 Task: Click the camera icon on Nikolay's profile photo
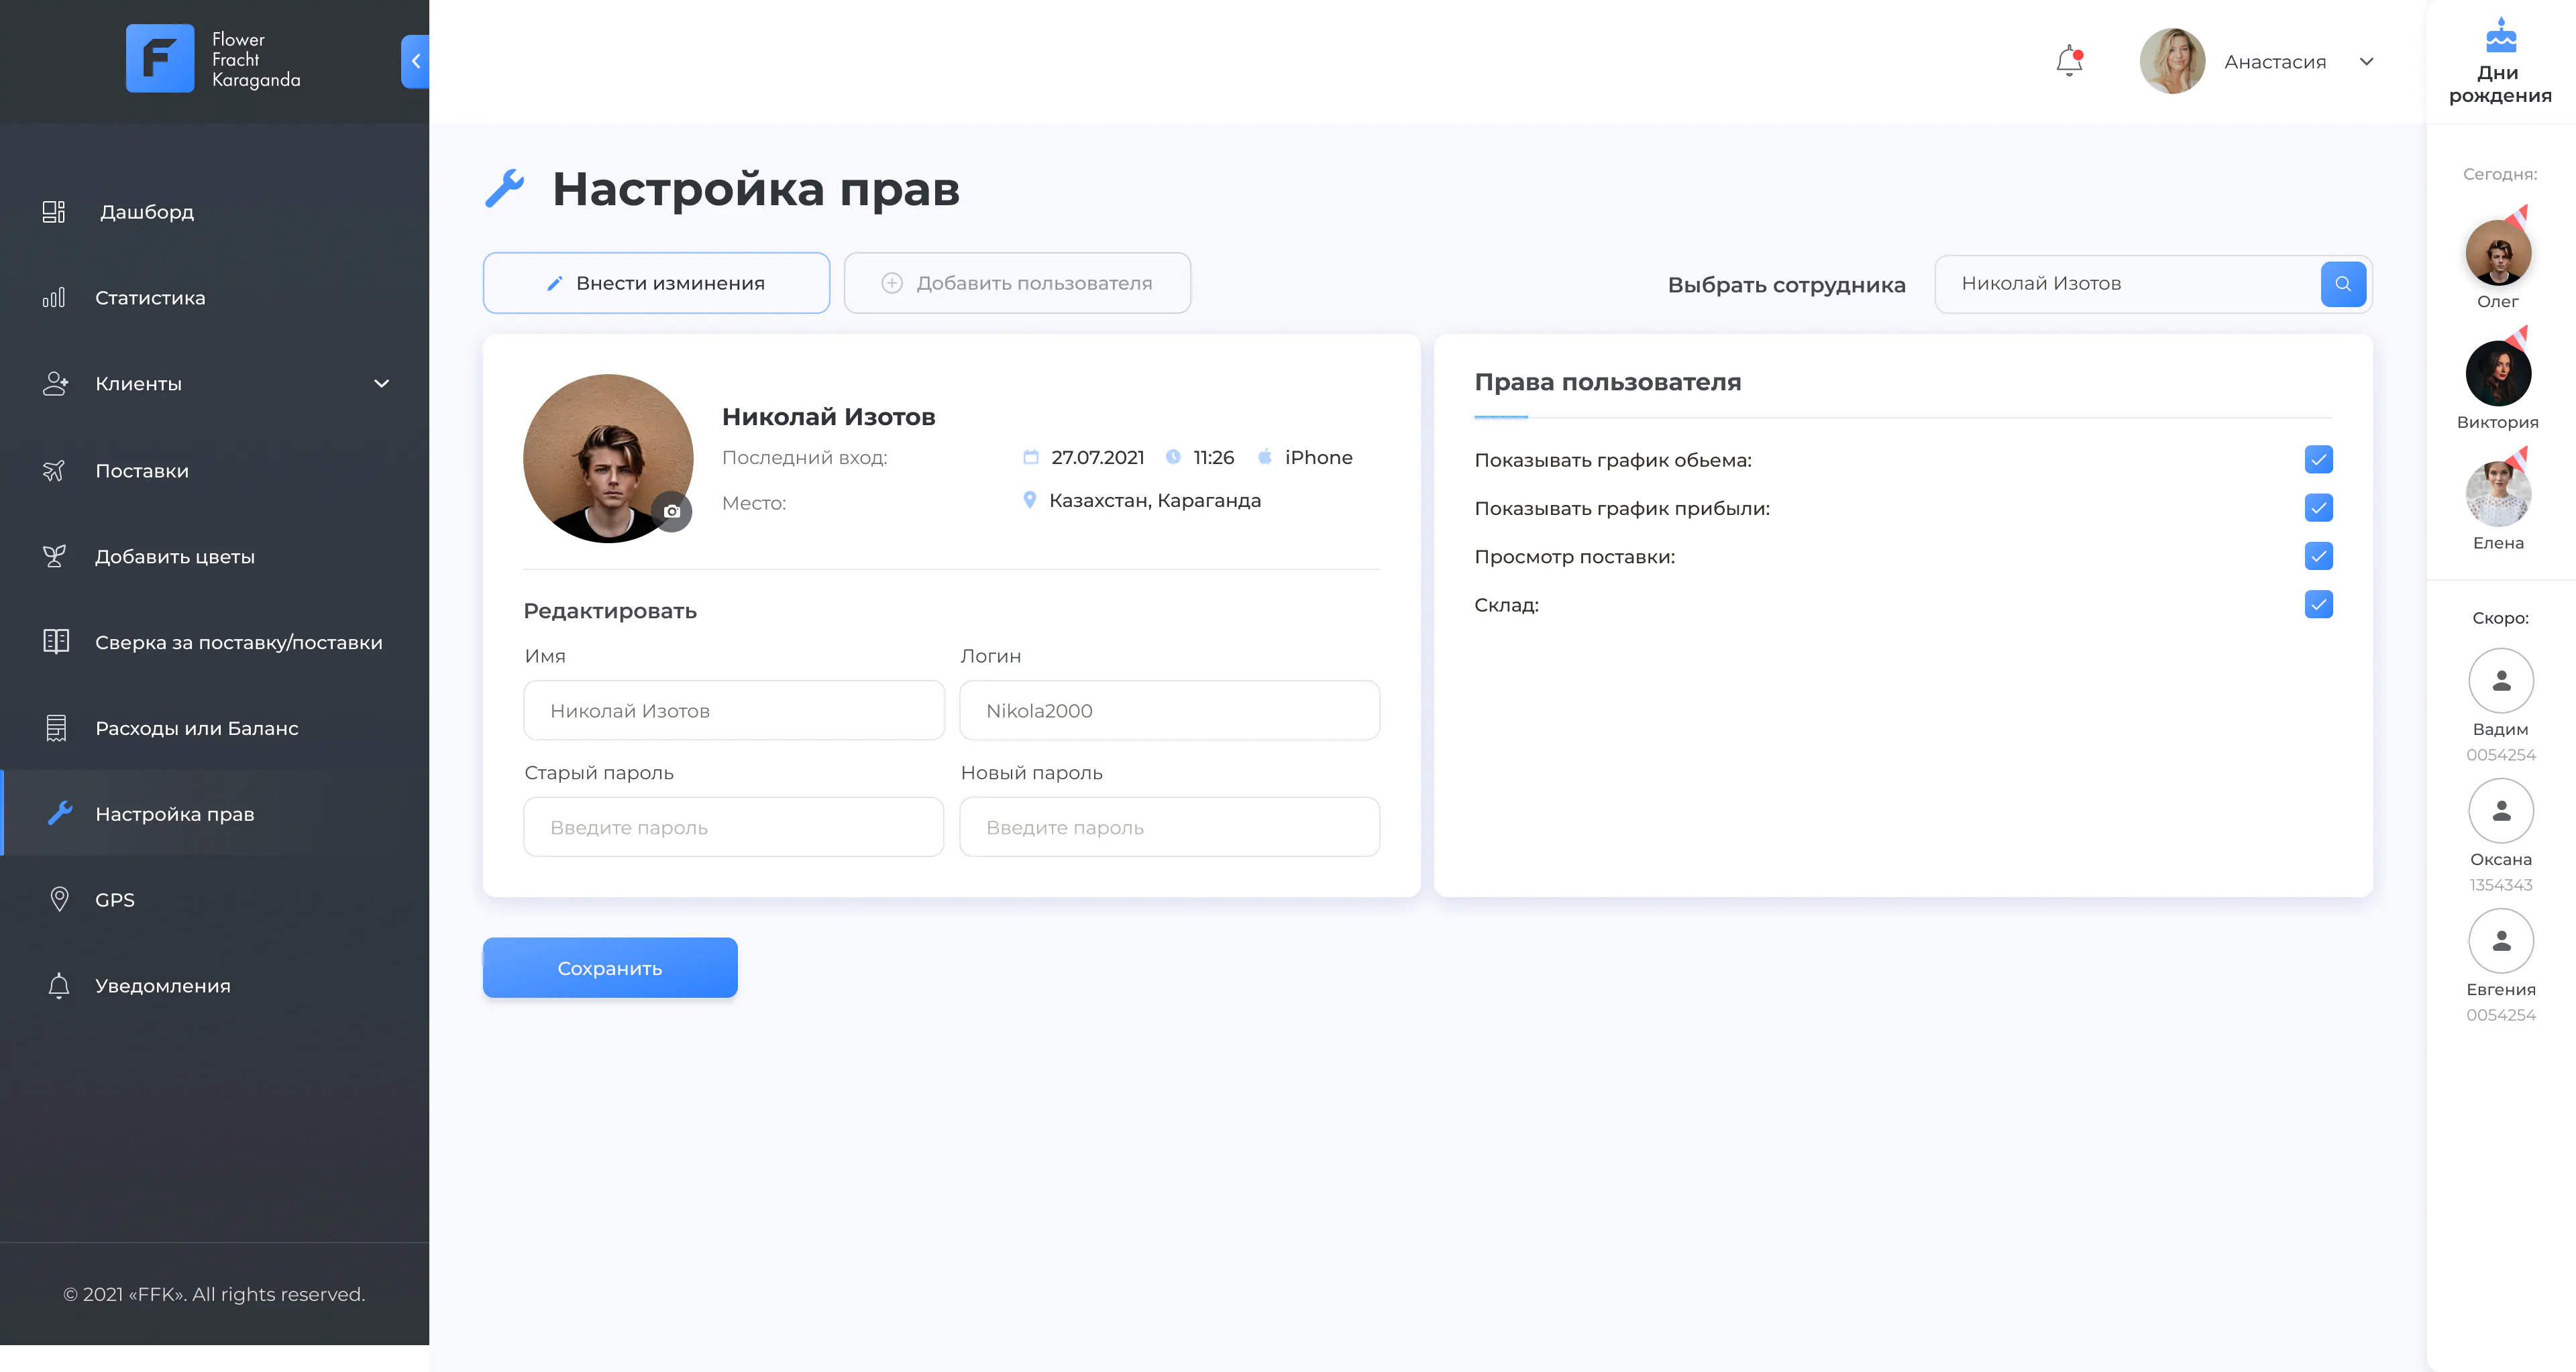coord(672,512)
